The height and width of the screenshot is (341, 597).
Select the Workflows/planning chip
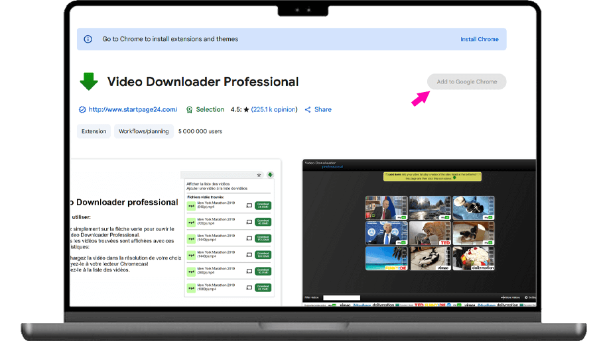[143, 131]
